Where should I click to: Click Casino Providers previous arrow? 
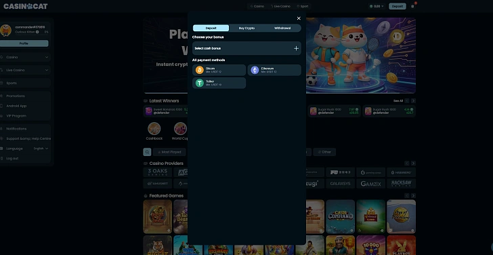click(x=407, y=163)
